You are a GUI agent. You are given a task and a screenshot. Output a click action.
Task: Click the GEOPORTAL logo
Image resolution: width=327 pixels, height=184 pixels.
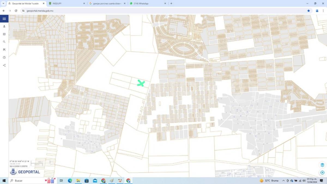point(25,172)
